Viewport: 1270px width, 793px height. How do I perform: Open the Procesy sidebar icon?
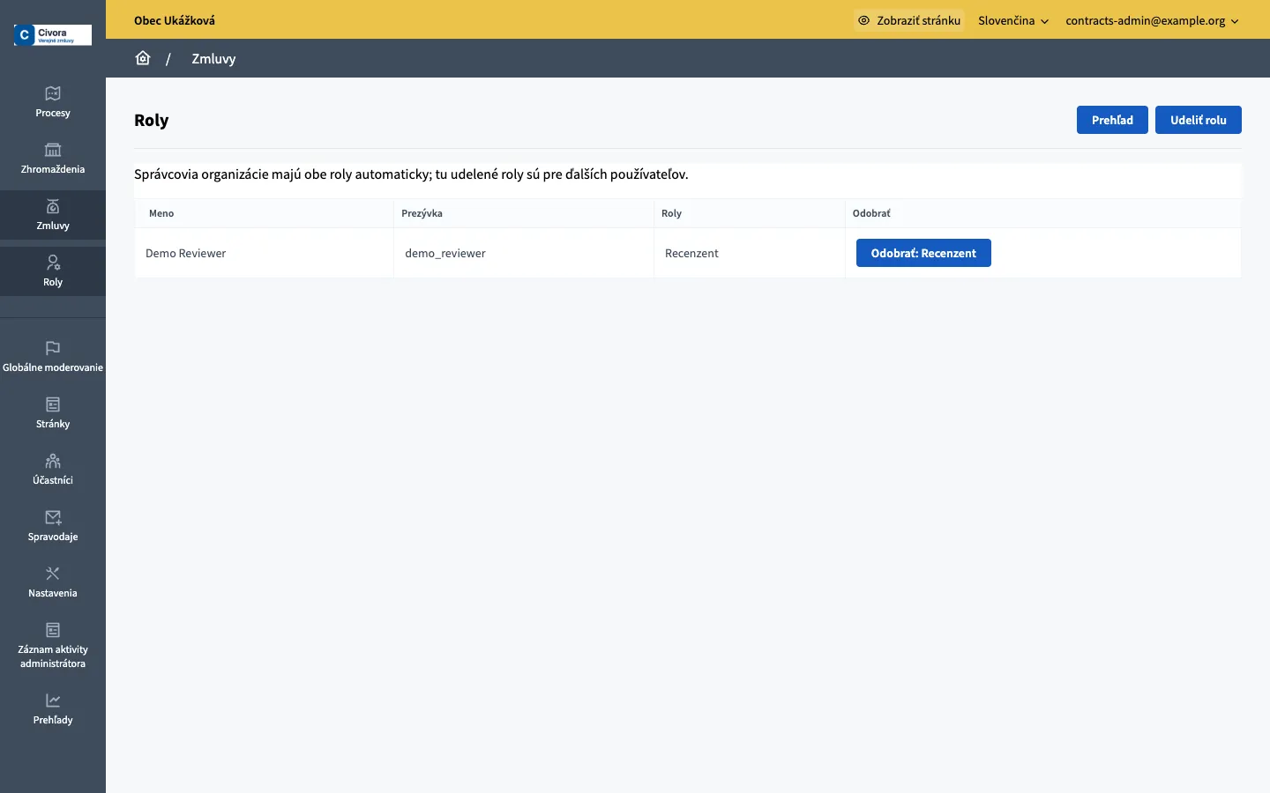[x=53, y=93]
